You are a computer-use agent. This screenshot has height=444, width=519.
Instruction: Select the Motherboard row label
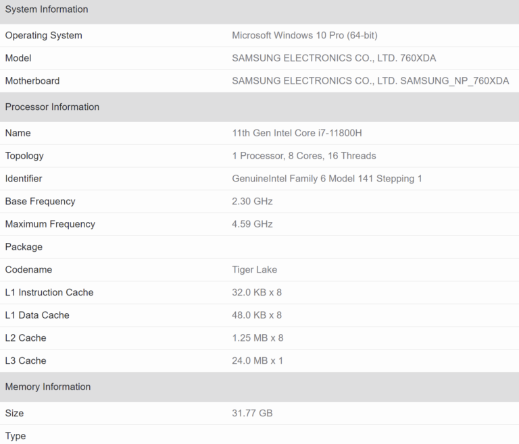(x=32, y=81)
